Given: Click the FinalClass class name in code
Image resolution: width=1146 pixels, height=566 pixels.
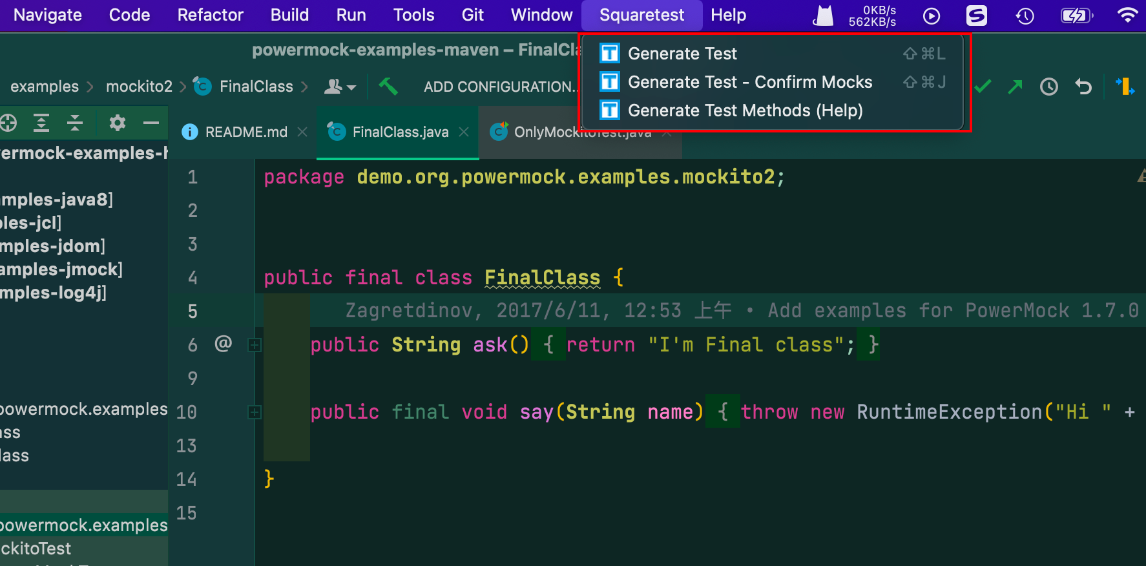Looking at the screenshot, I should (x=542, y=278).
